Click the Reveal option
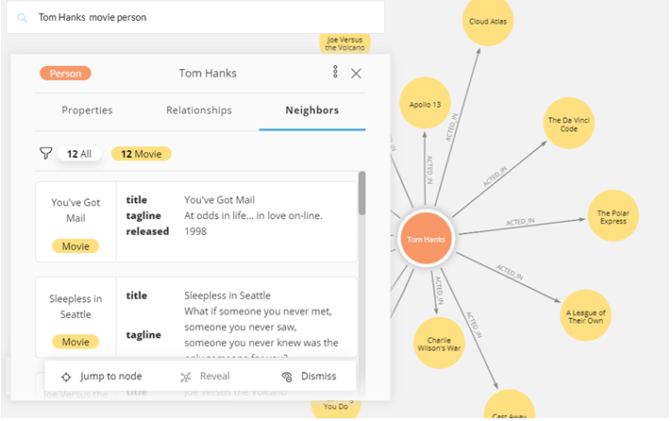The image size is (672, 421). click(206, 377)
